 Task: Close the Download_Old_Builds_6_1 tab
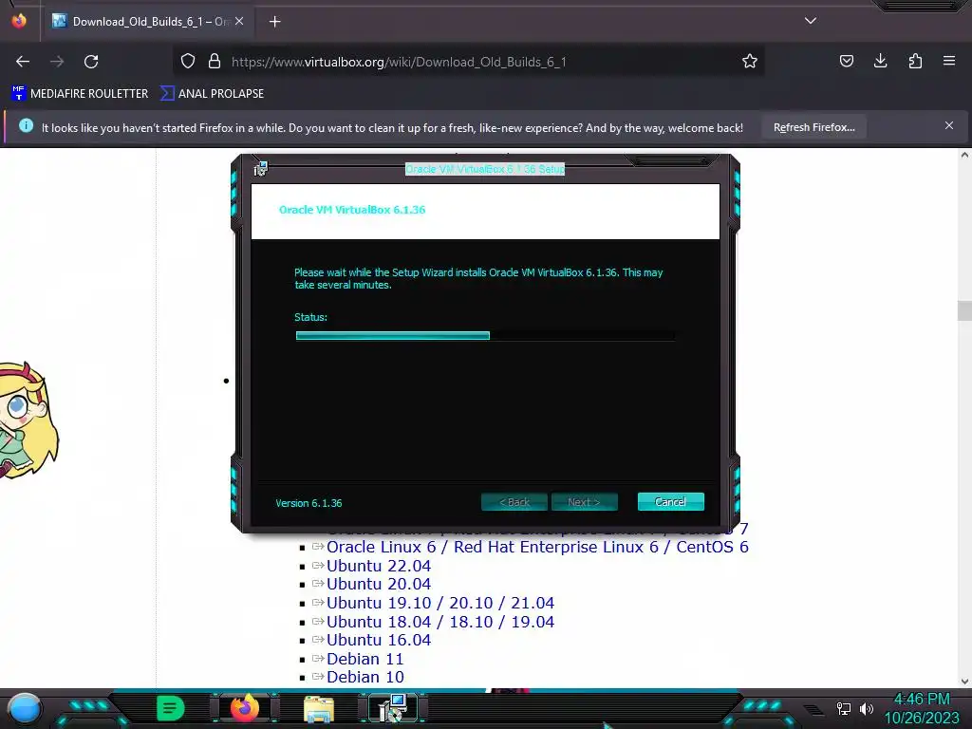[x=239, y=22]
